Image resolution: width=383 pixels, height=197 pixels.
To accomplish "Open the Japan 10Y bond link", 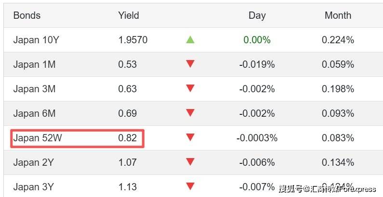I will click(36, 40).
